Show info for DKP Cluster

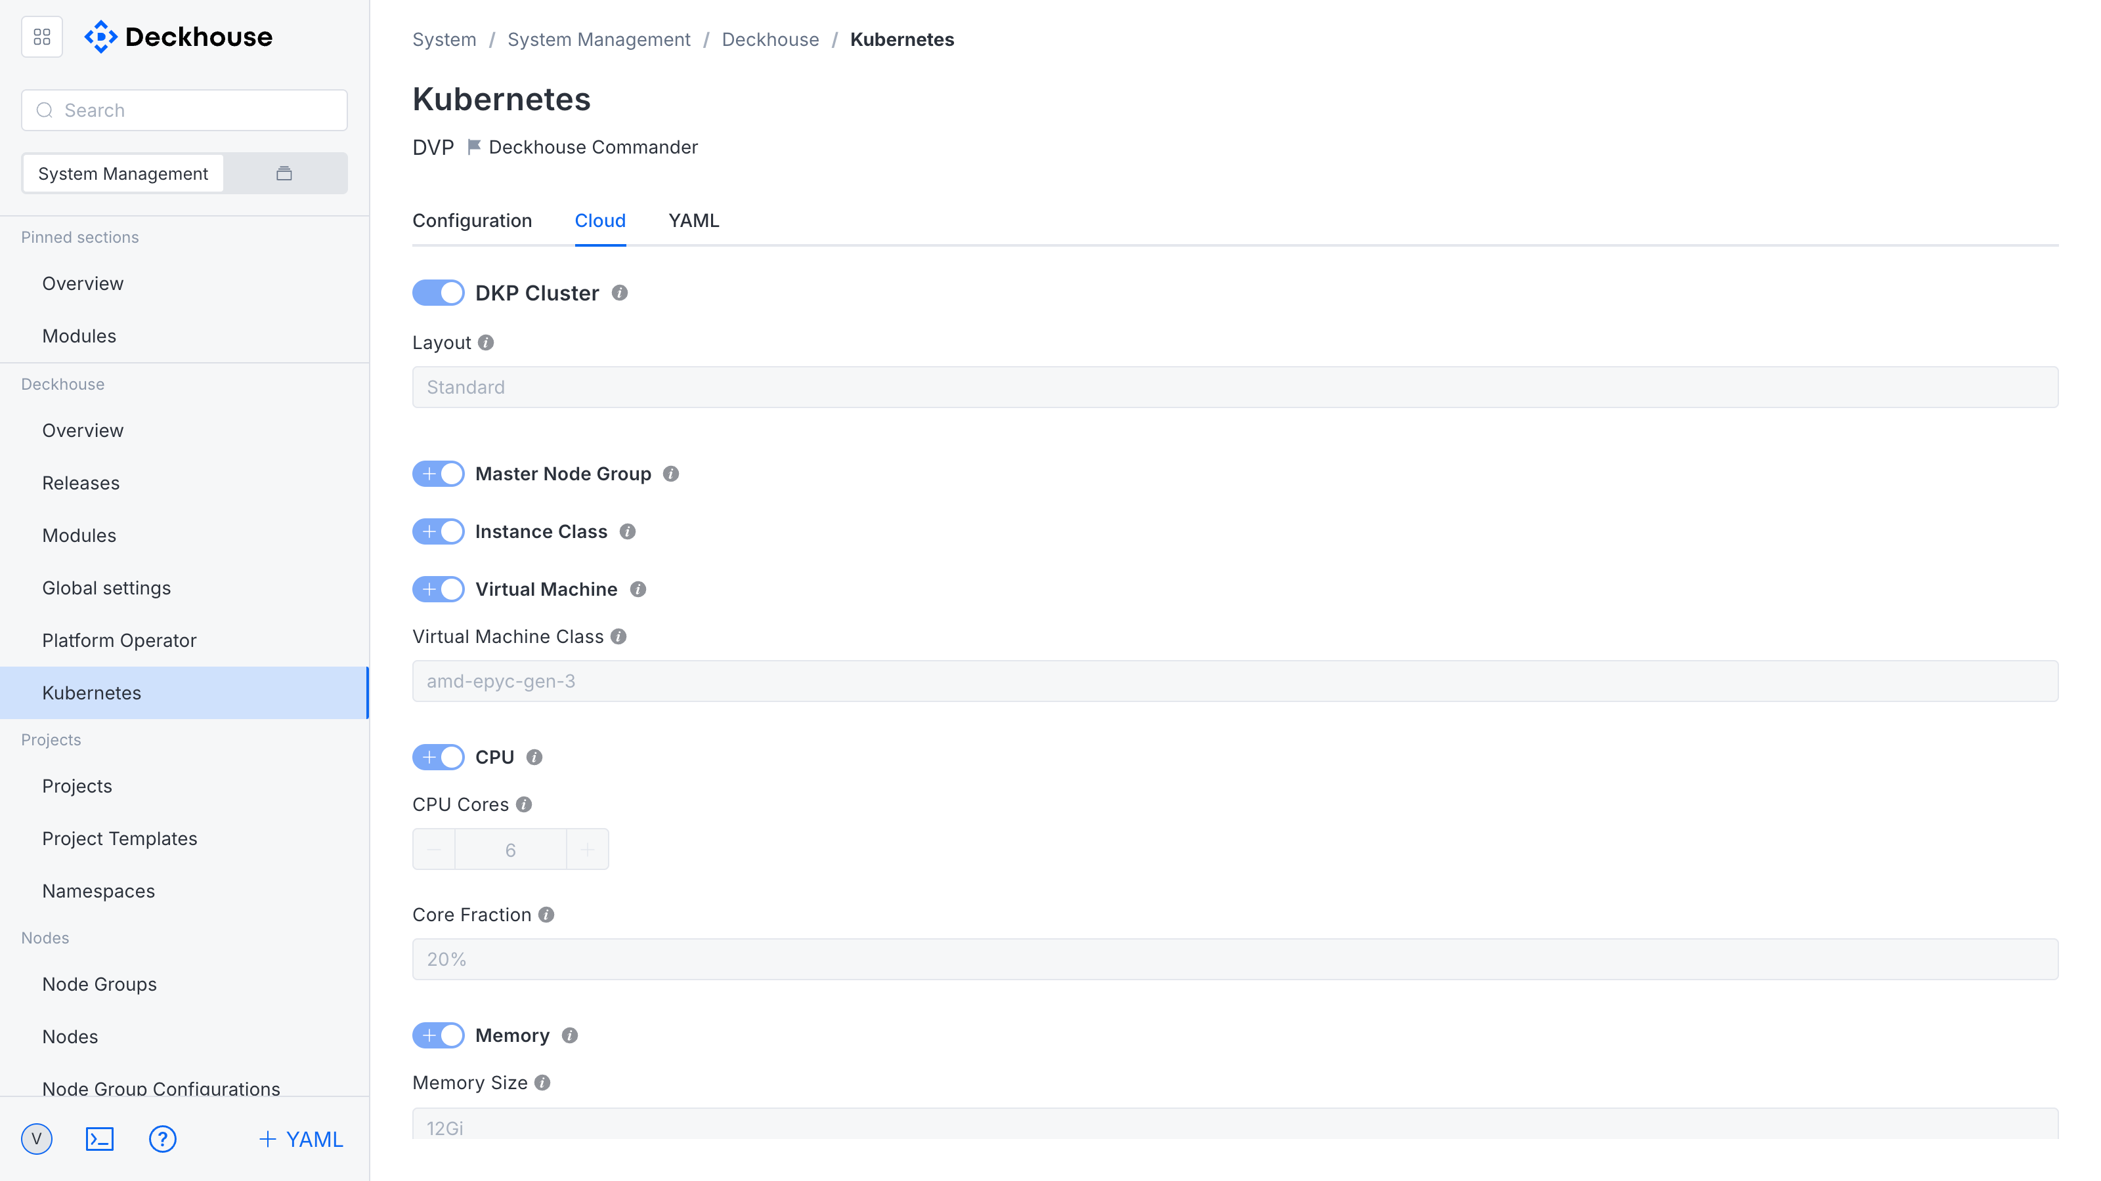point(620,293)
